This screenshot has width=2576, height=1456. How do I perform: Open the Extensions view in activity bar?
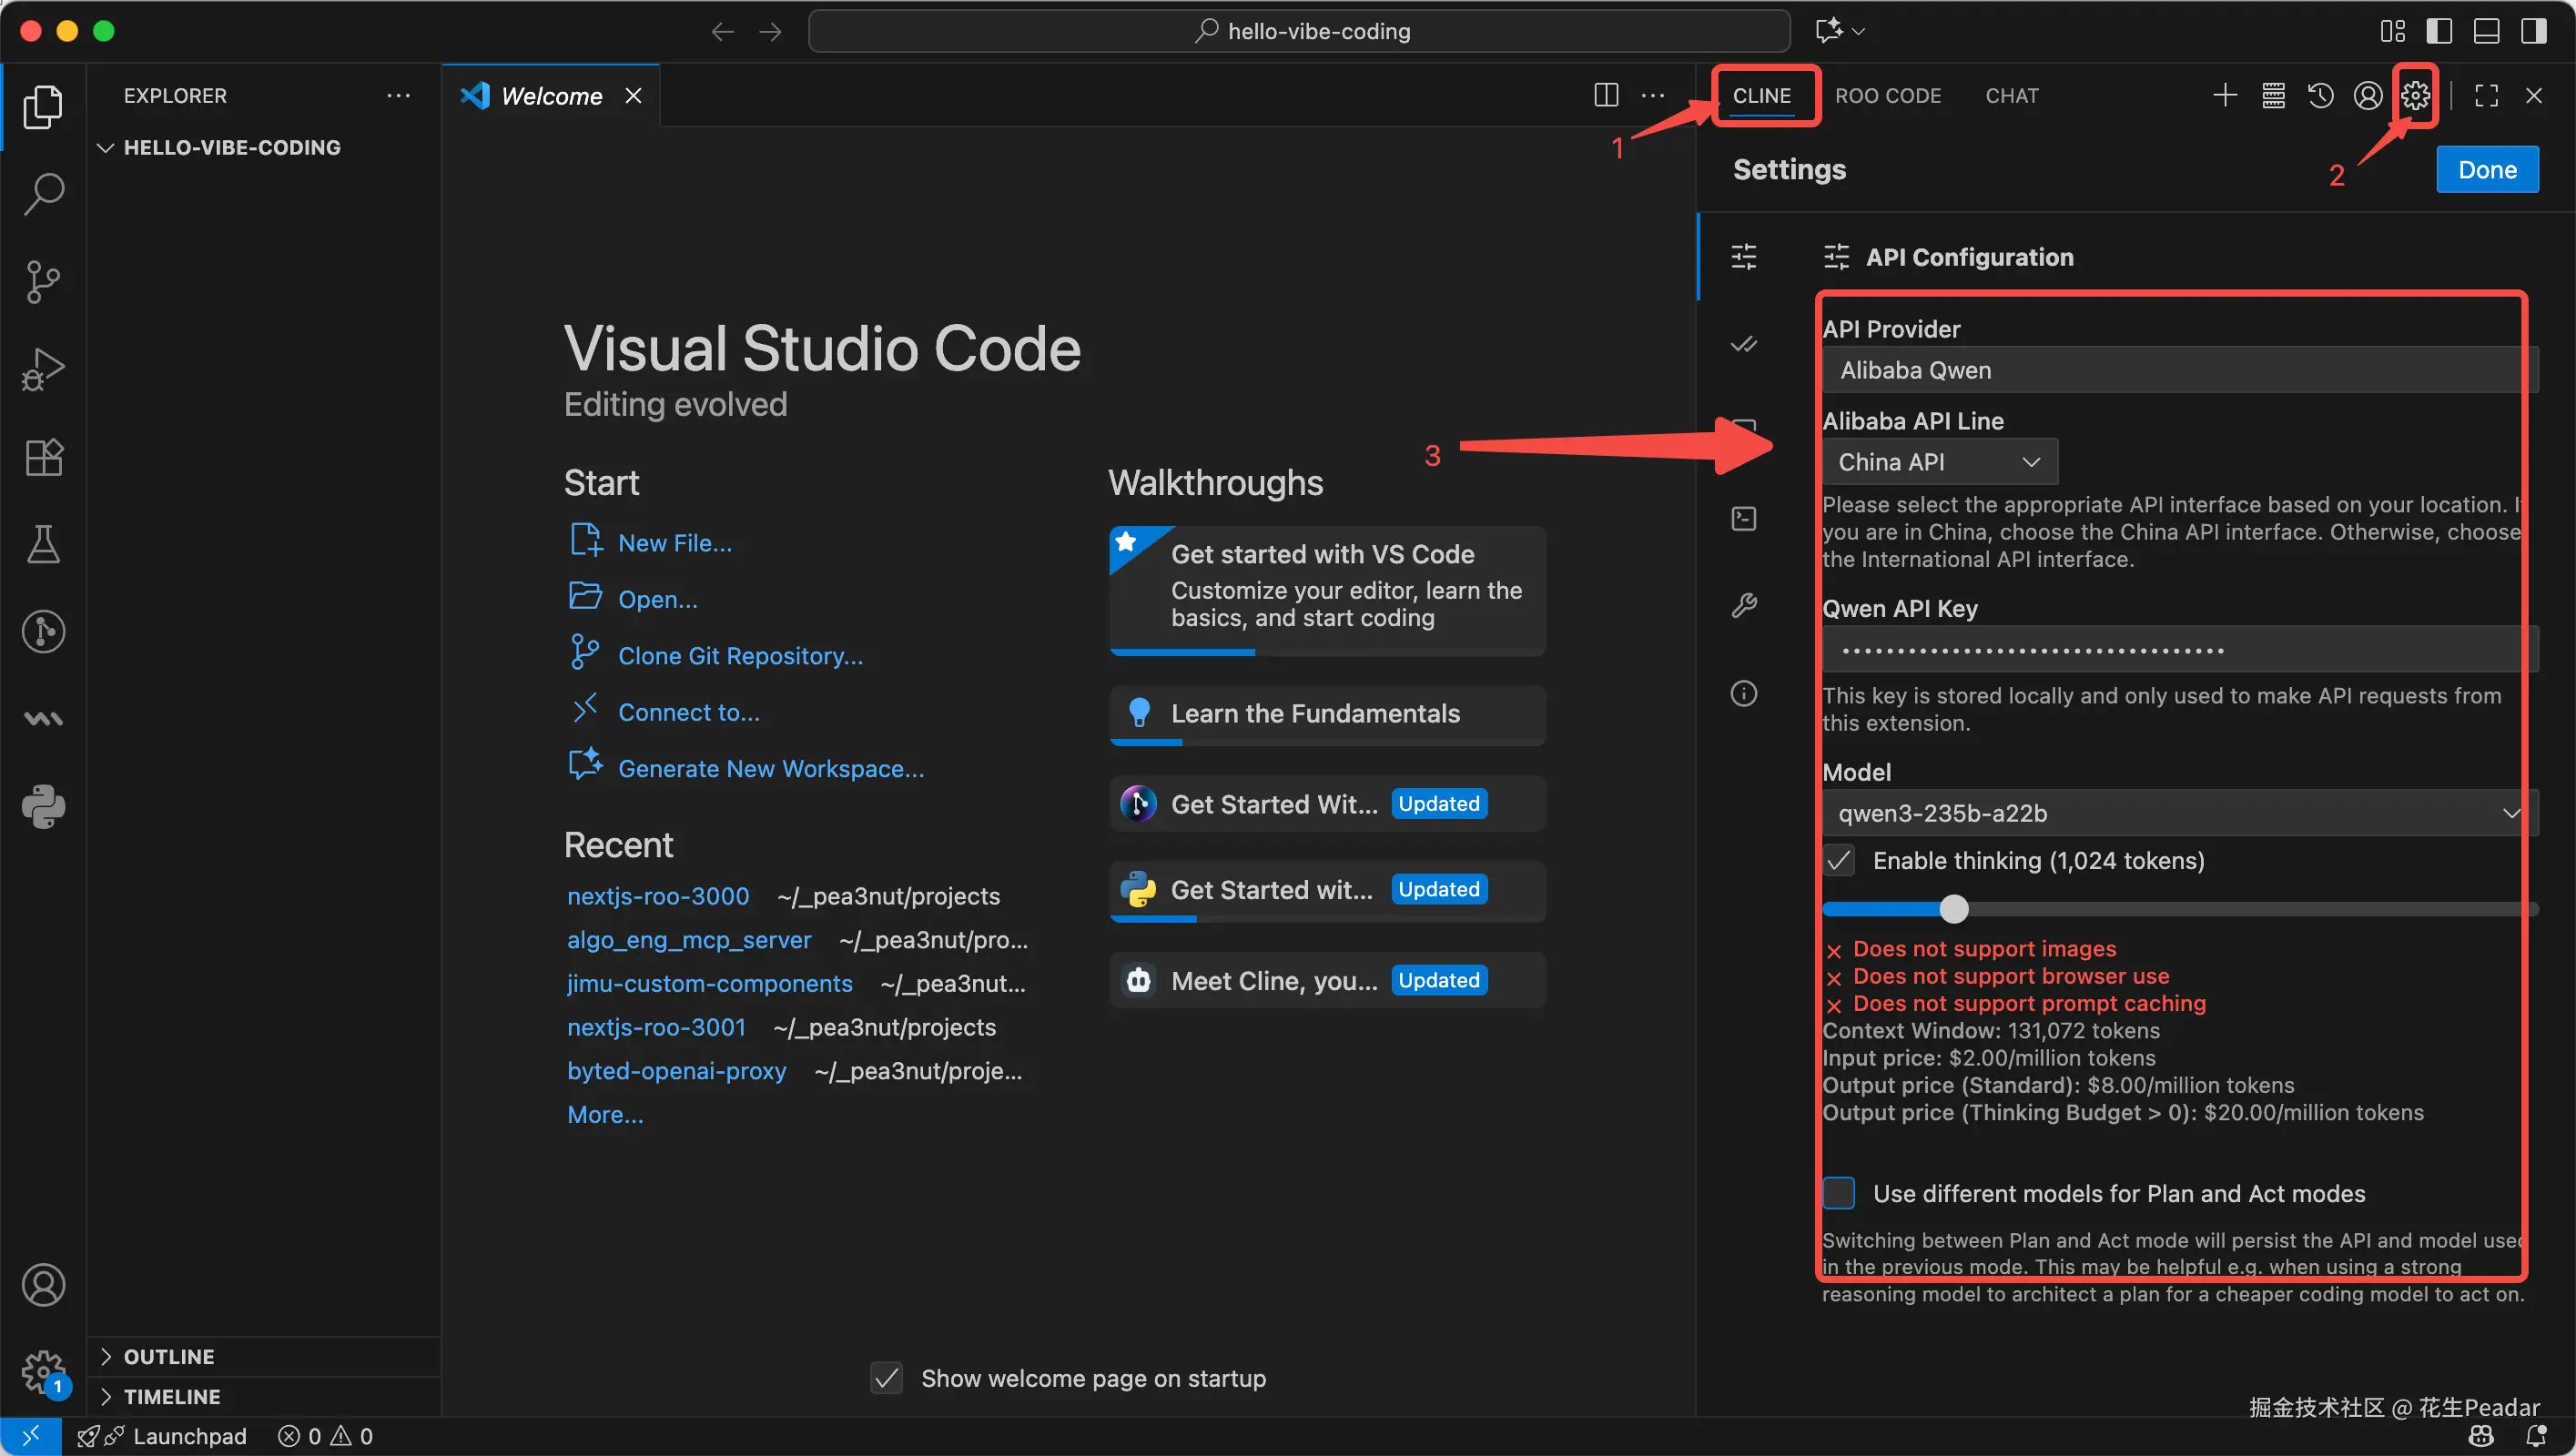pos(43,457)
